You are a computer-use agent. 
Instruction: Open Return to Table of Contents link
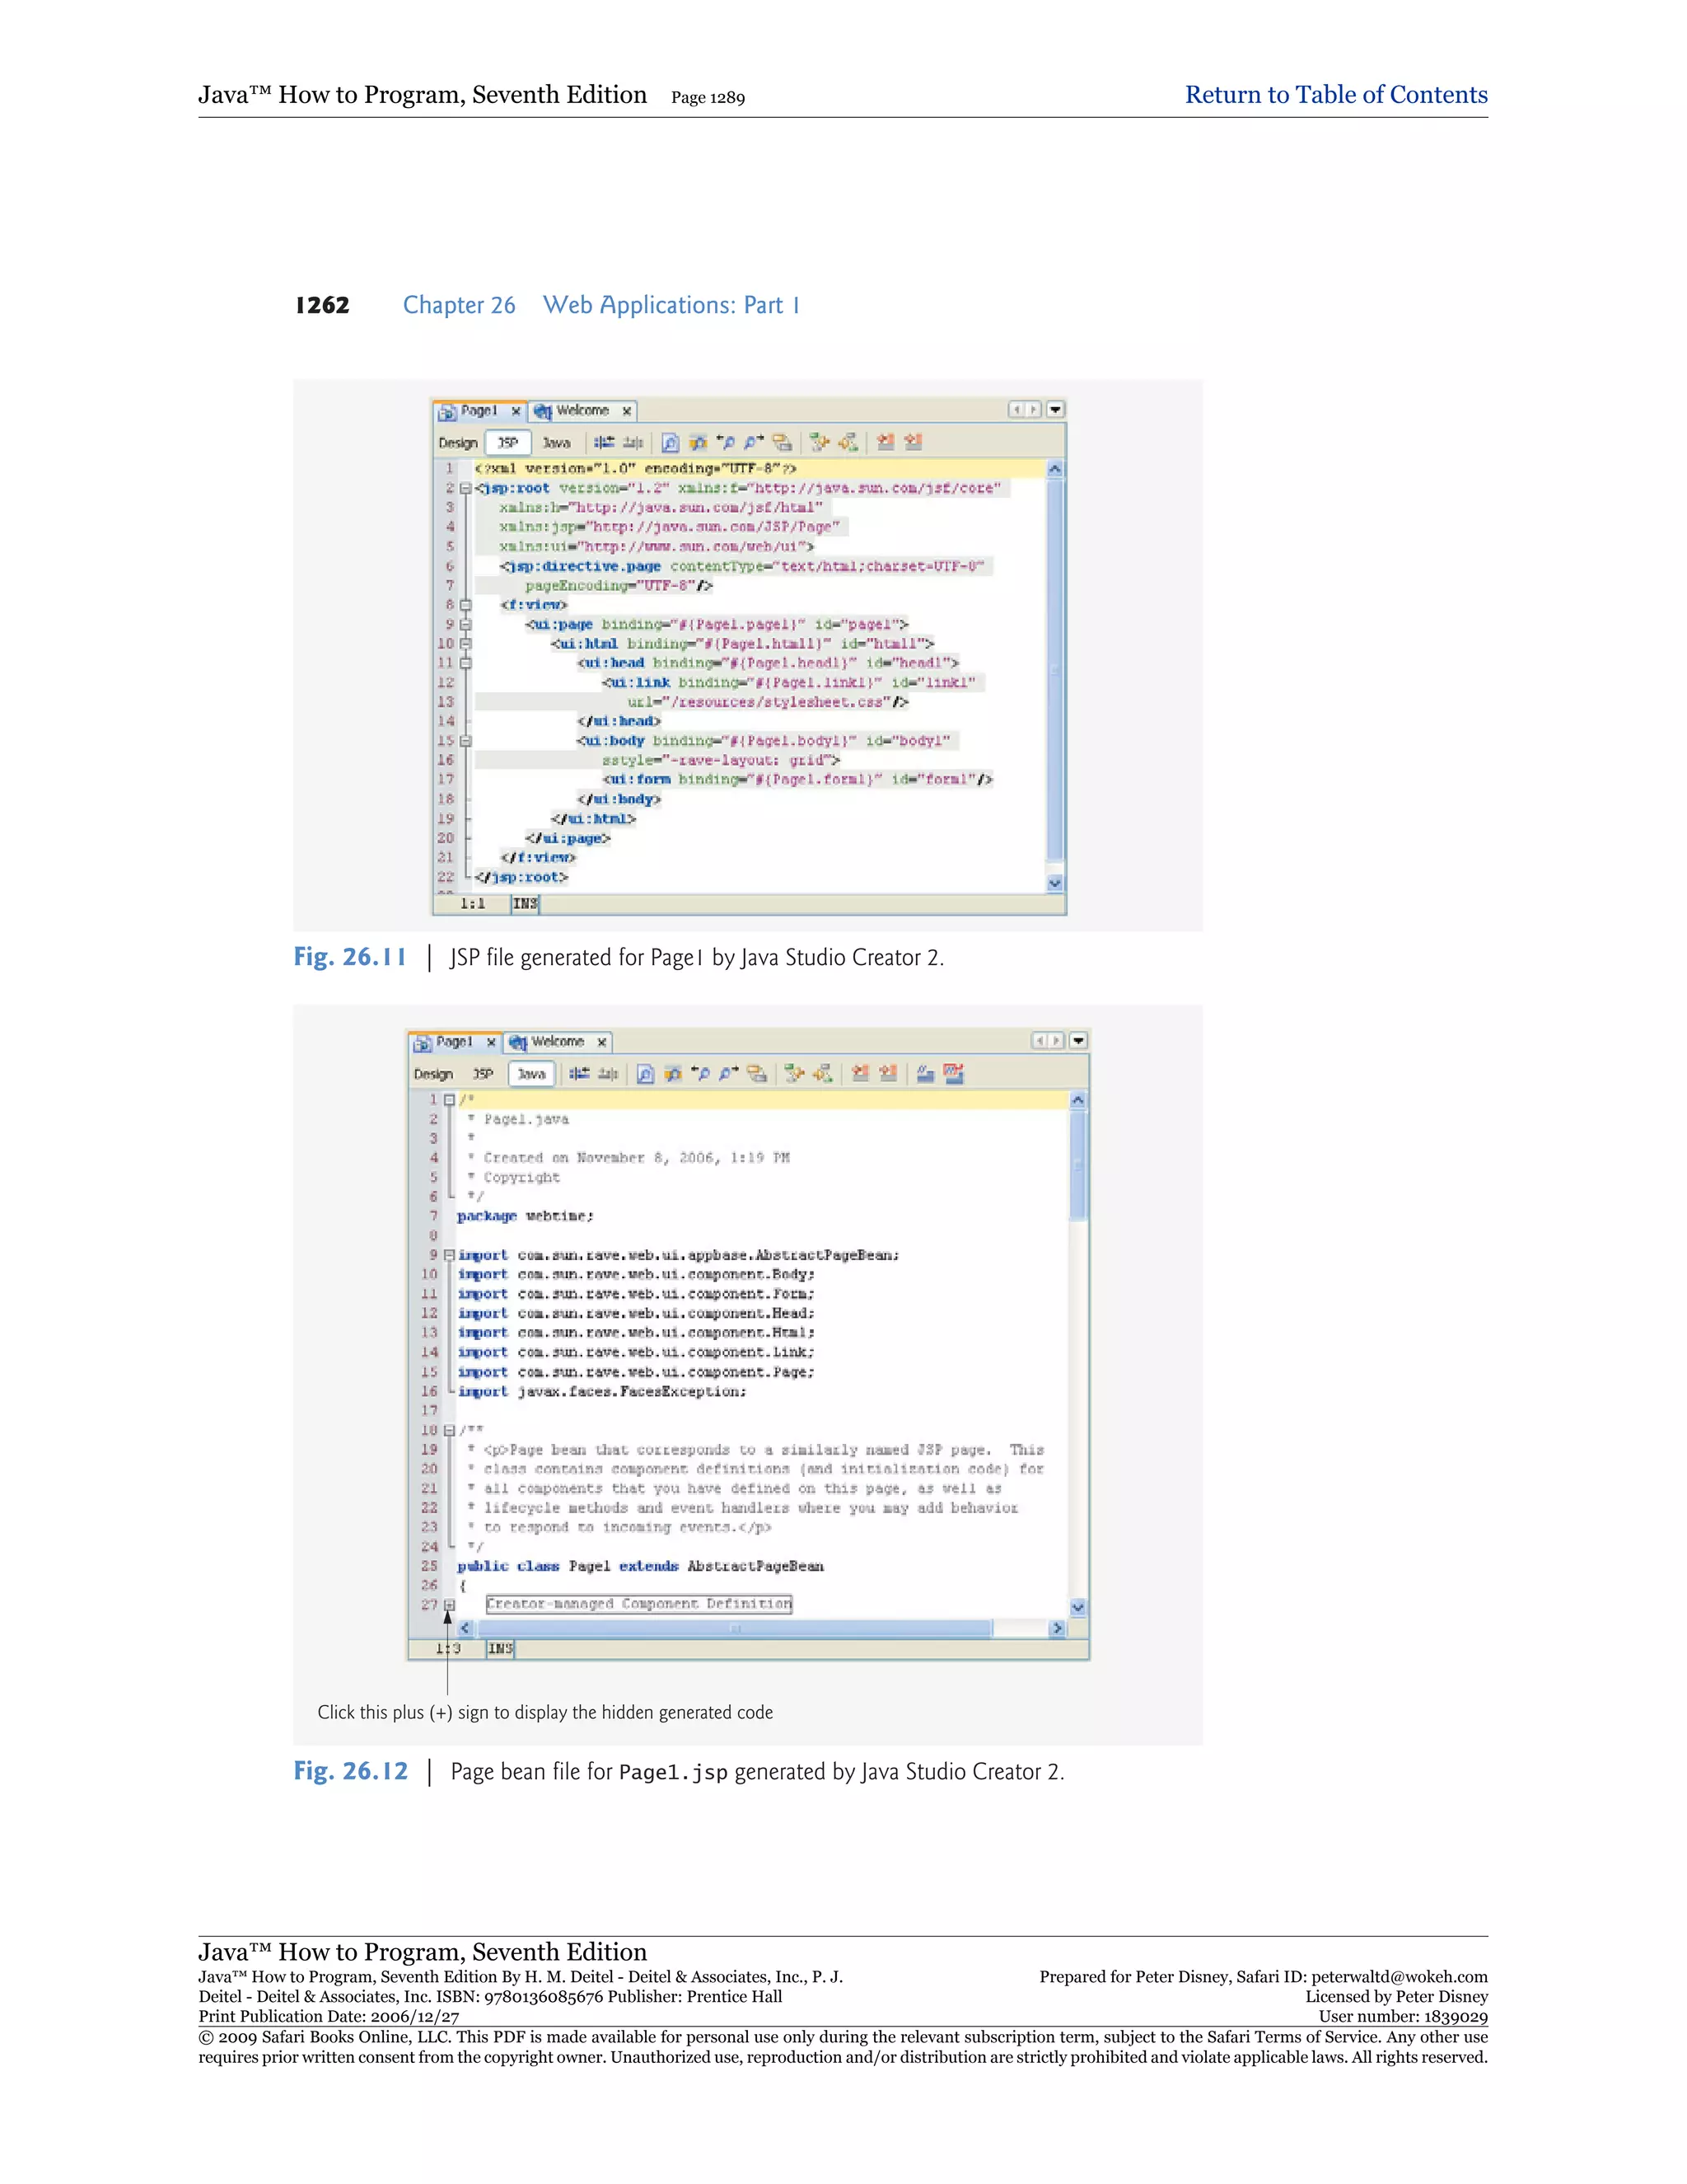coord(1335,95)
